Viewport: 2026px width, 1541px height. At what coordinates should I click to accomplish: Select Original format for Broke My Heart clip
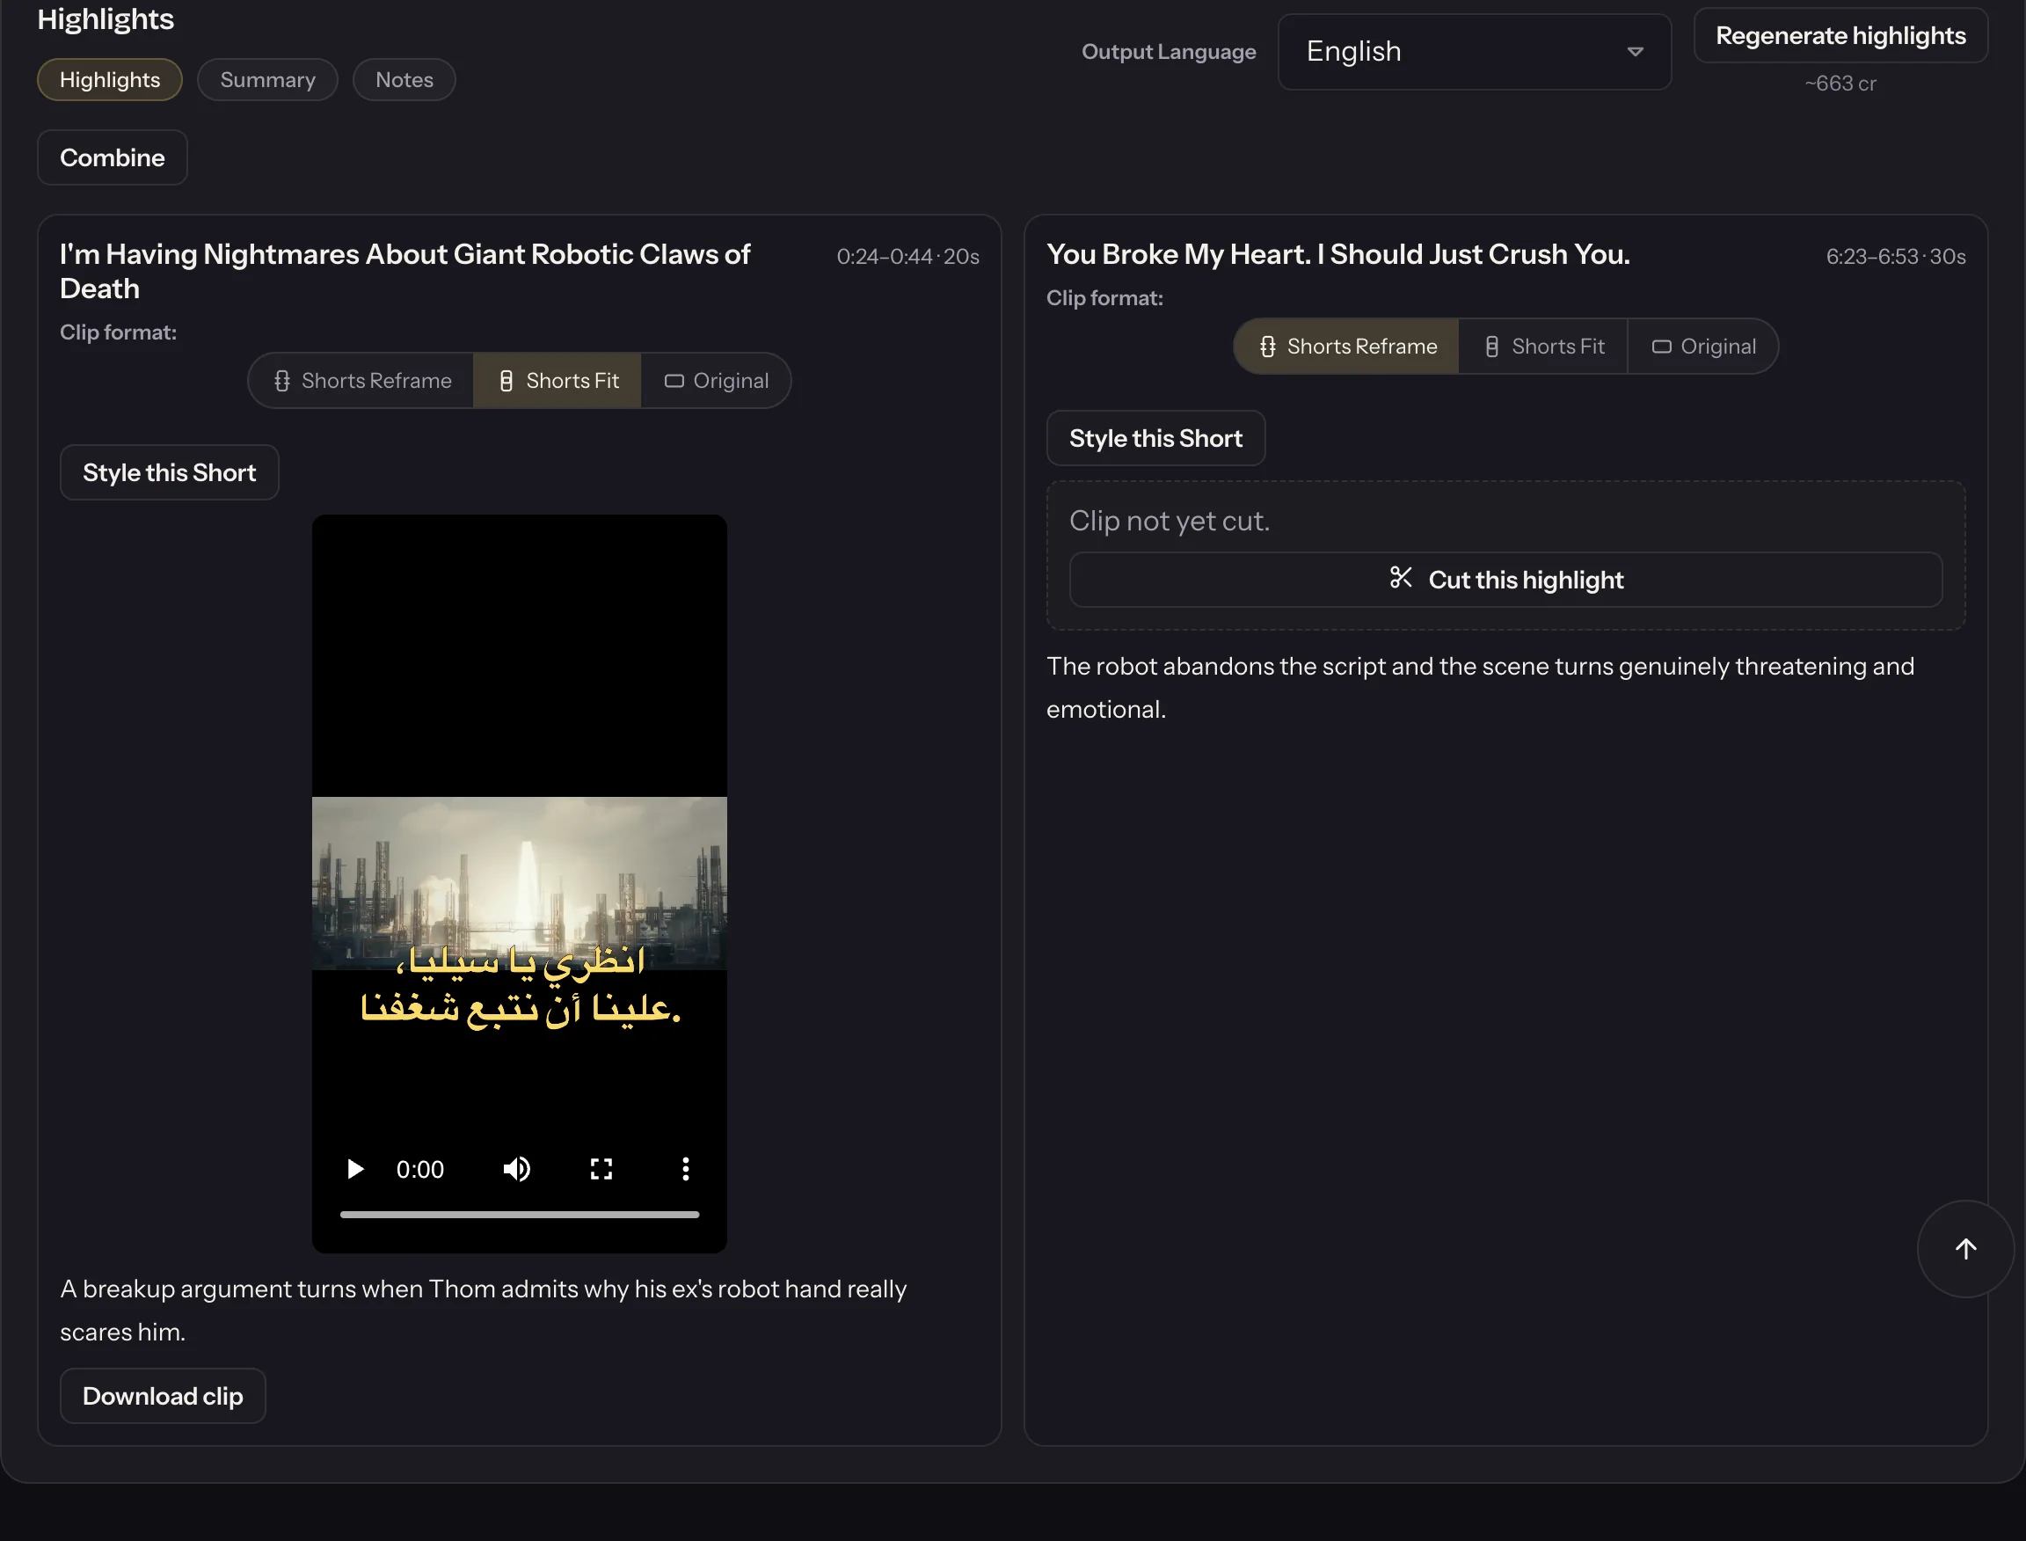(1703, 347)
